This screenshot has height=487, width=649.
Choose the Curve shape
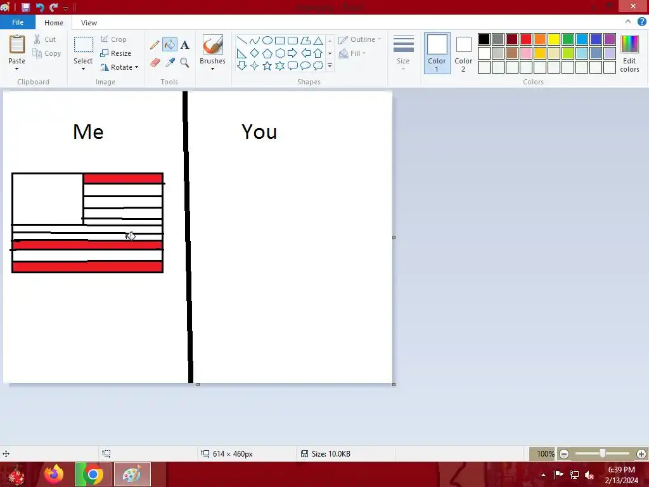coord(255,40)
